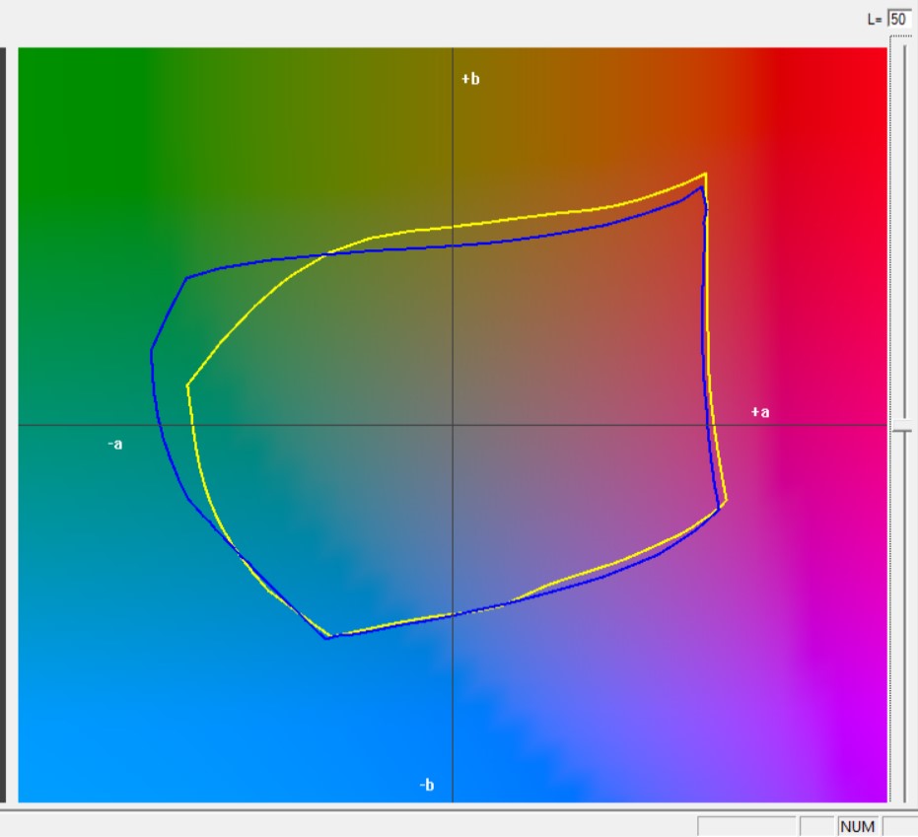Click the +a axis label
The width and height of the screenshot is (918, 837).
[x=759, y=412]
